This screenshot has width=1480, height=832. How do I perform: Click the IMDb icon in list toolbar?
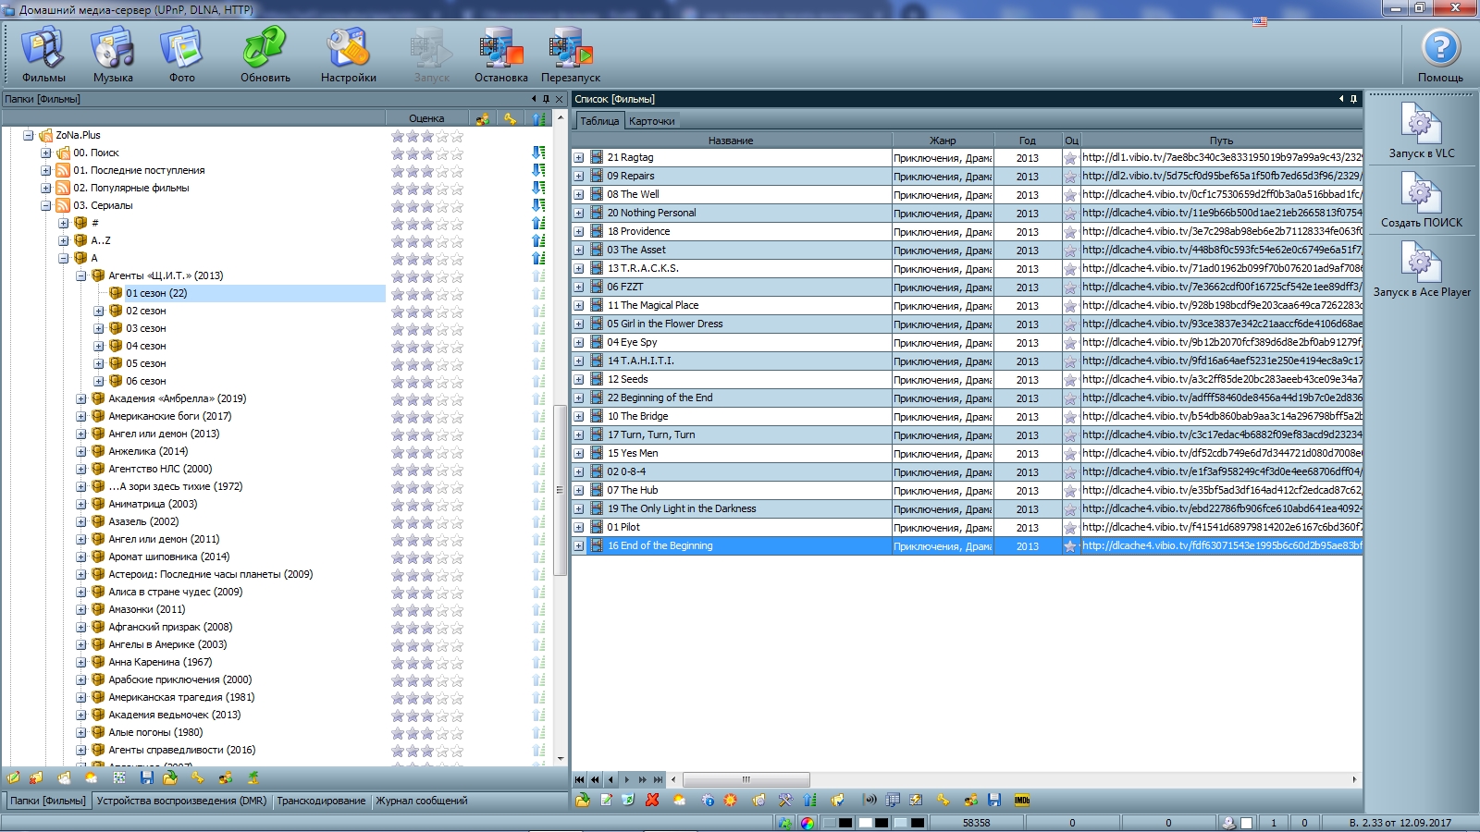pyautogui.click(x=1022, y=801)
